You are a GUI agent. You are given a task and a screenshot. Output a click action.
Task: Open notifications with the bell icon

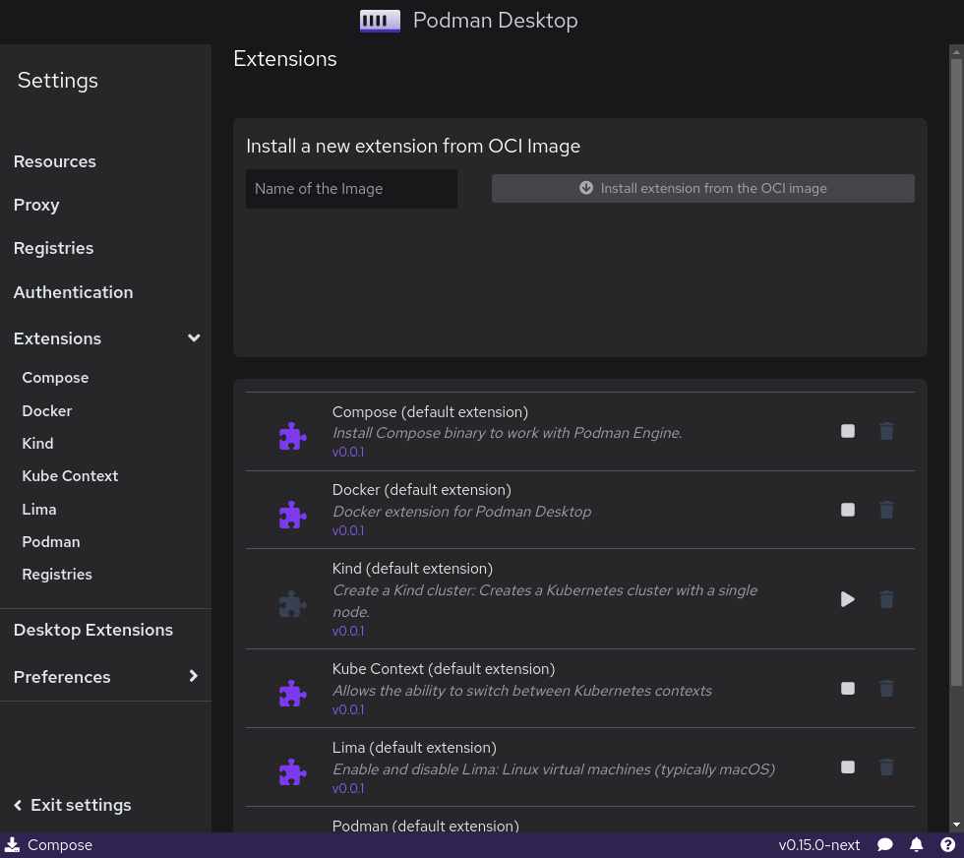click(x=917, y=844)
